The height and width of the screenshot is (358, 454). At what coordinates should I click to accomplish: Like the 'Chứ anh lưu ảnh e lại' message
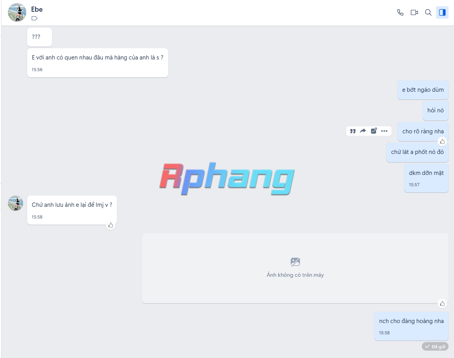111,225
